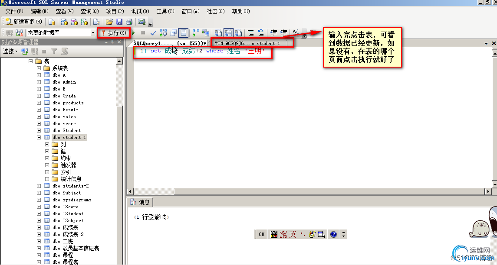Screen dimensions: 497x265
Task: Click the blue checkmark Parse icon
Action: point(153,32)
